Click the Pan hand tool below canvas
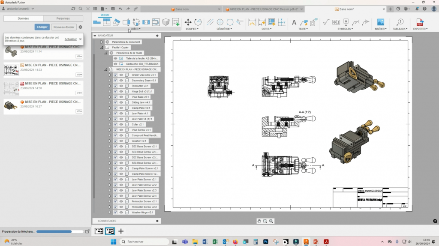The image size is (439, 246). point(259,221)
